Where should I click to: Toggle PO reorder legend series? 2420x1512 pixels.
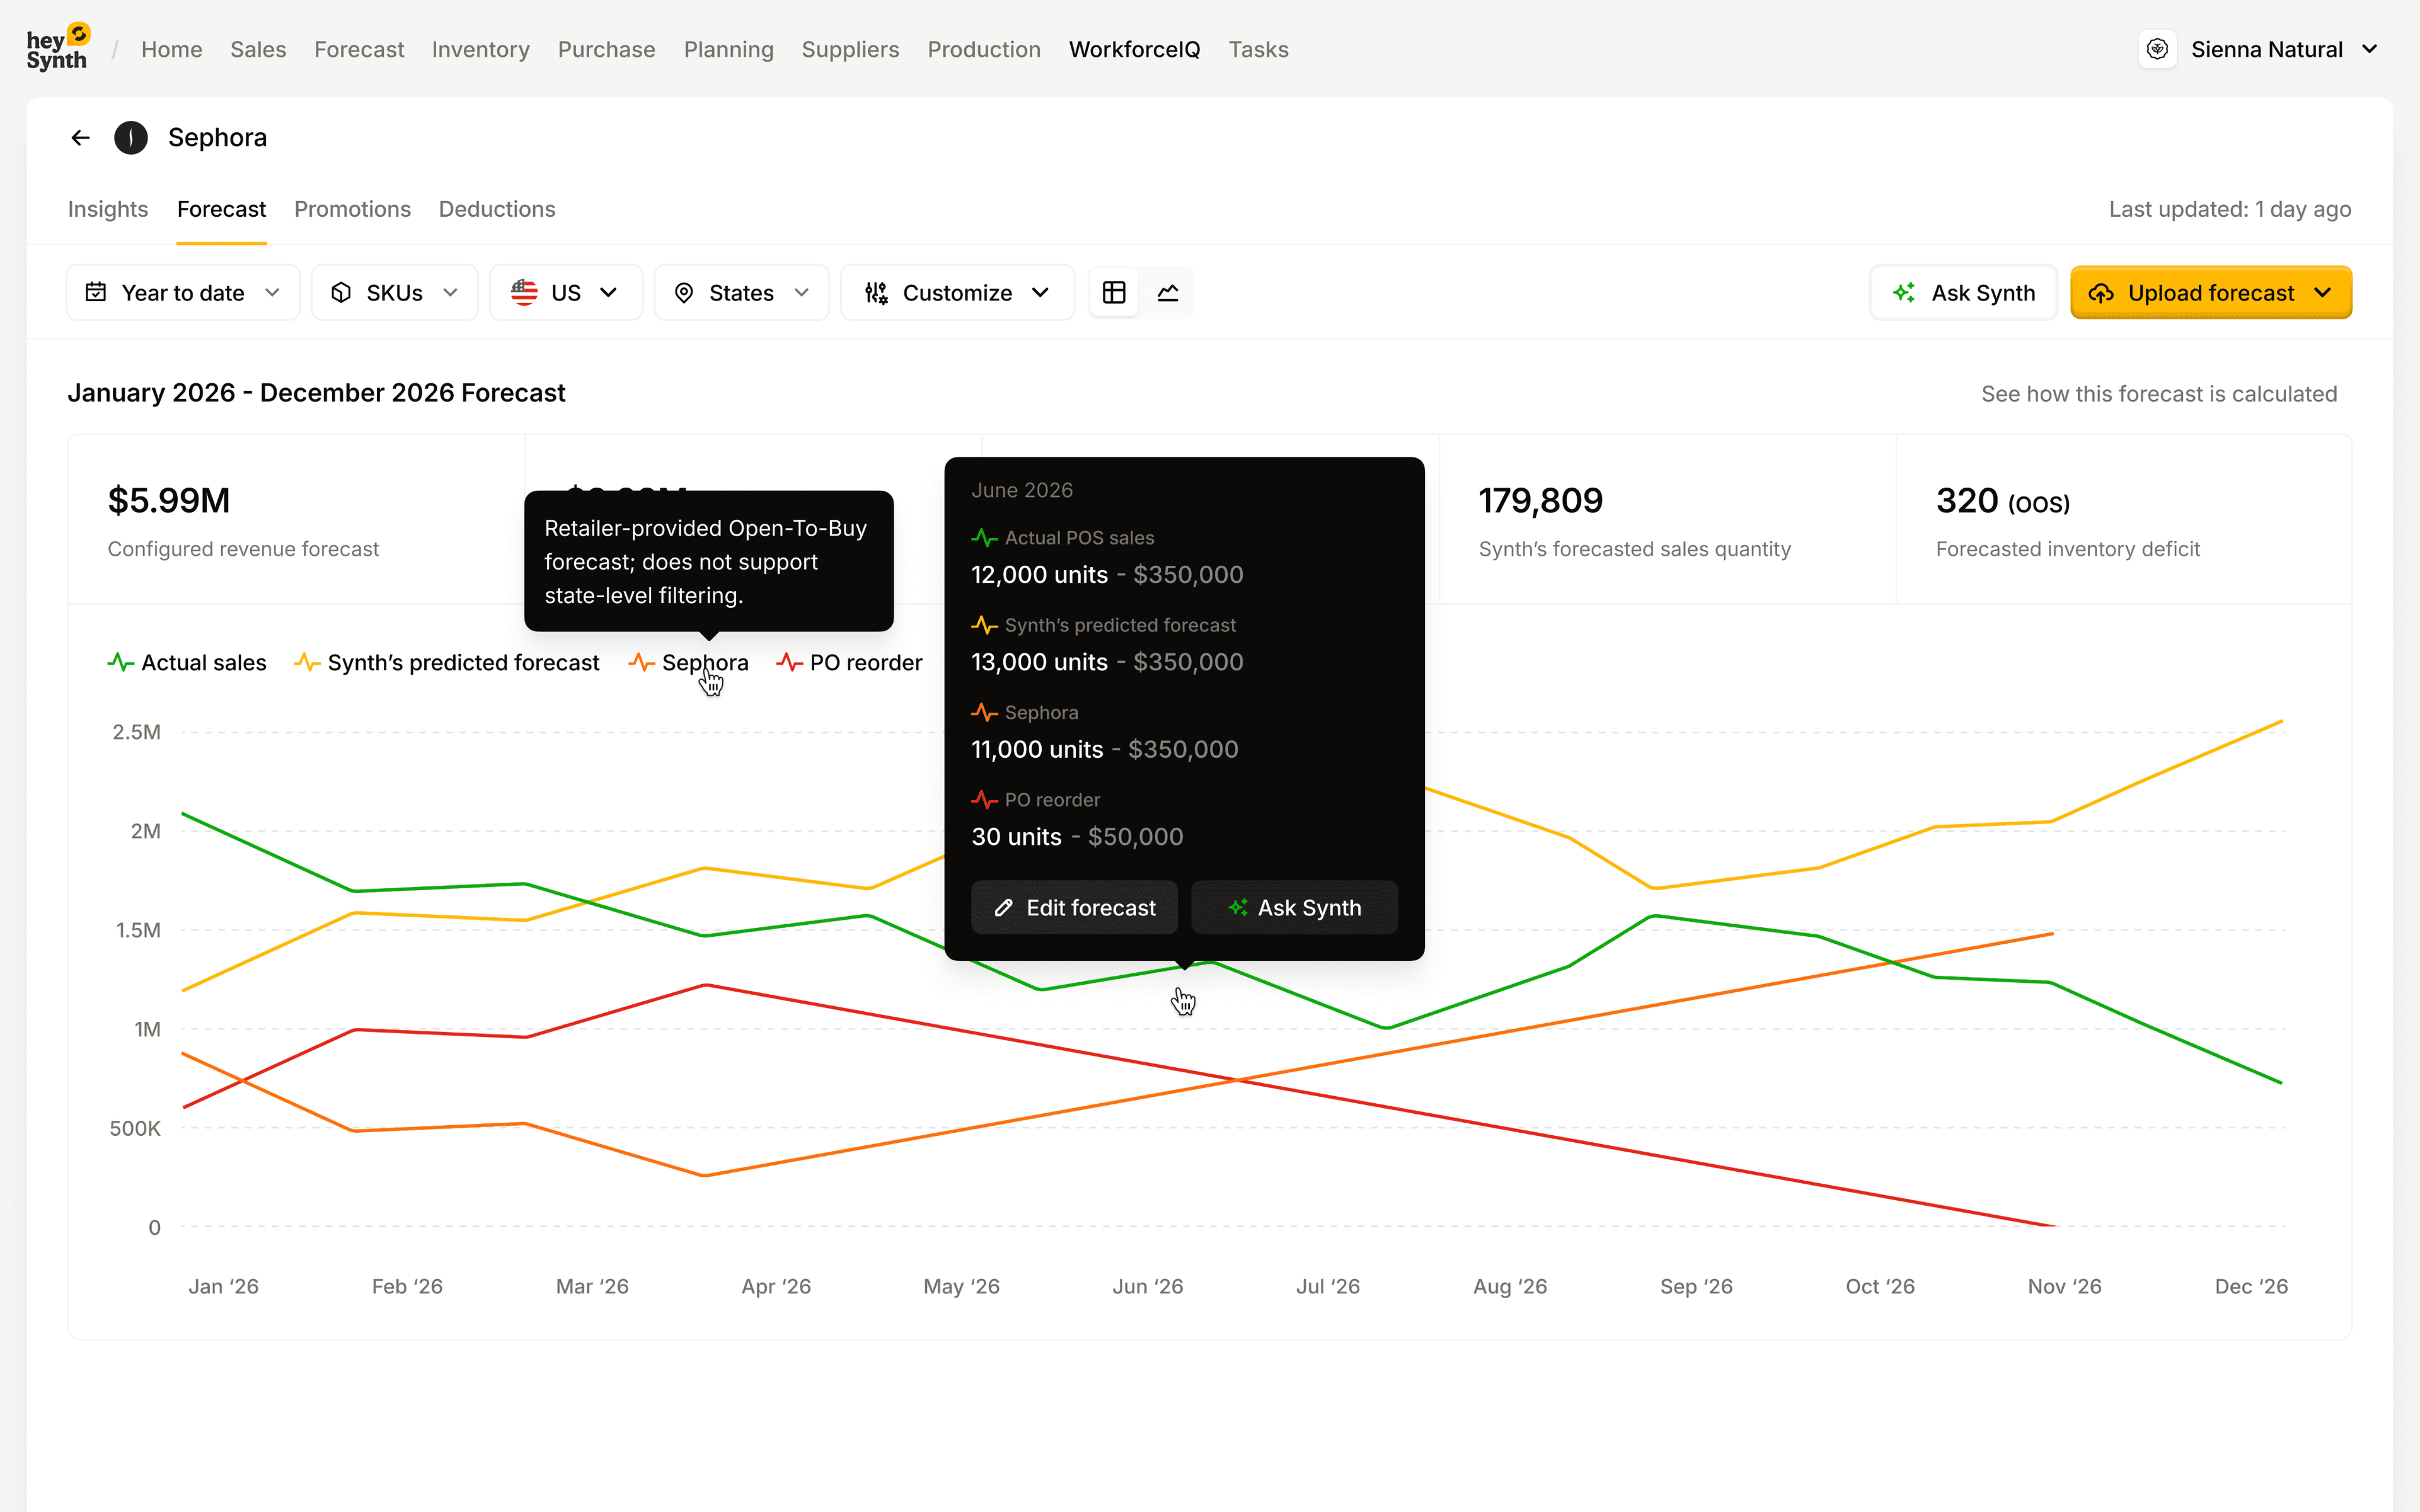tap(849, 663)
